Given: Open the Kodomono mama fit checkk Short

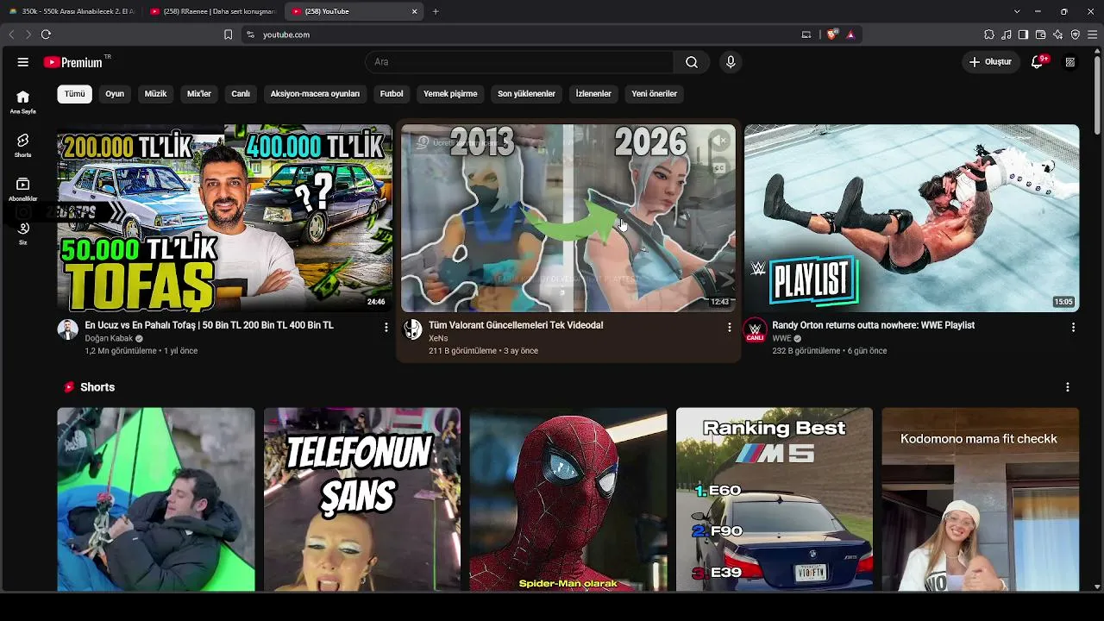Looking at the screenshot, I should pyautogui.click(x=981, y=499).
